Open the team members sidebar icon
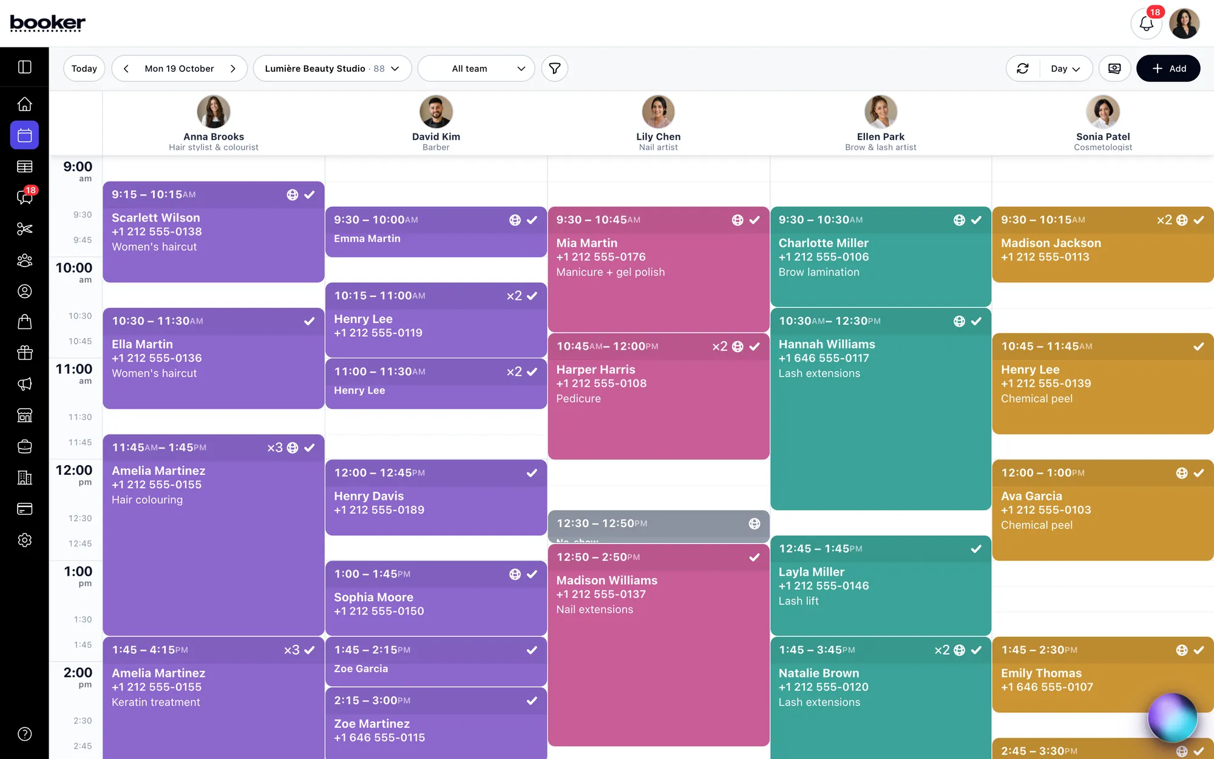The width and height of the screenshot is (1214, 759). click(25, 260)
